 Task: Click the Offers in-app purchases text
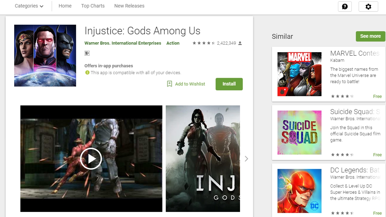click(109, 66)
